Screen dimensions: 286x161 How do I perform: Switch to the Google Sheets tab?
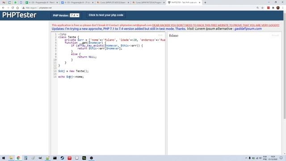tap(42, 3)
